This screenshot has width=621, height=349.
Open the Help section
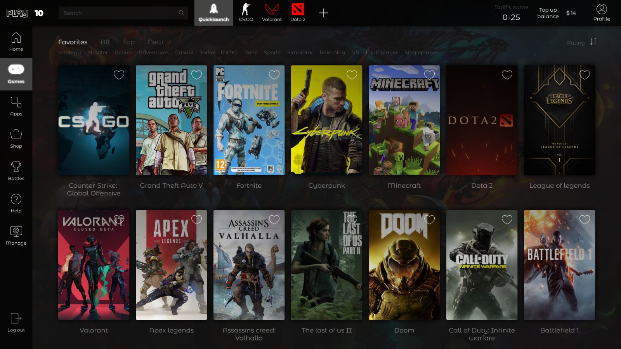point(16,204)
